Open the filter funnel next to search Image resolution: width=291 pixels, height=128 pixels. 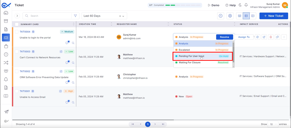tap(75, 16)
